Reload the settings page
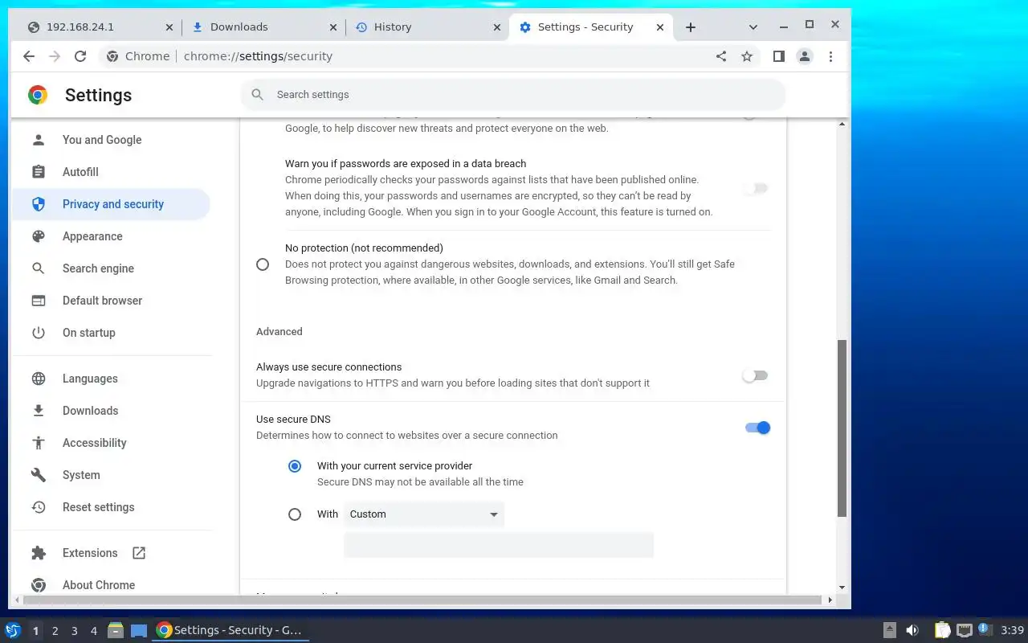 click(x=80, y=56)
